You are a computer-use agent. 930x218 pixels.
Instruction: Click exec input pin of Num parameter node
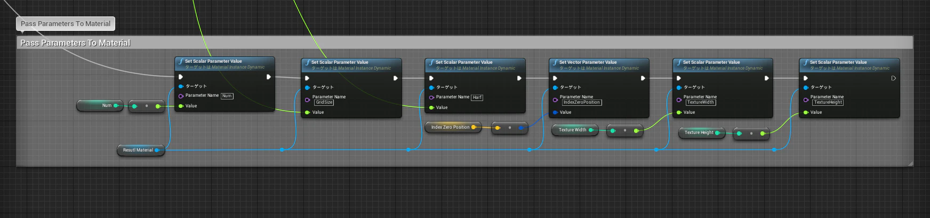click(x=181, y=77)
